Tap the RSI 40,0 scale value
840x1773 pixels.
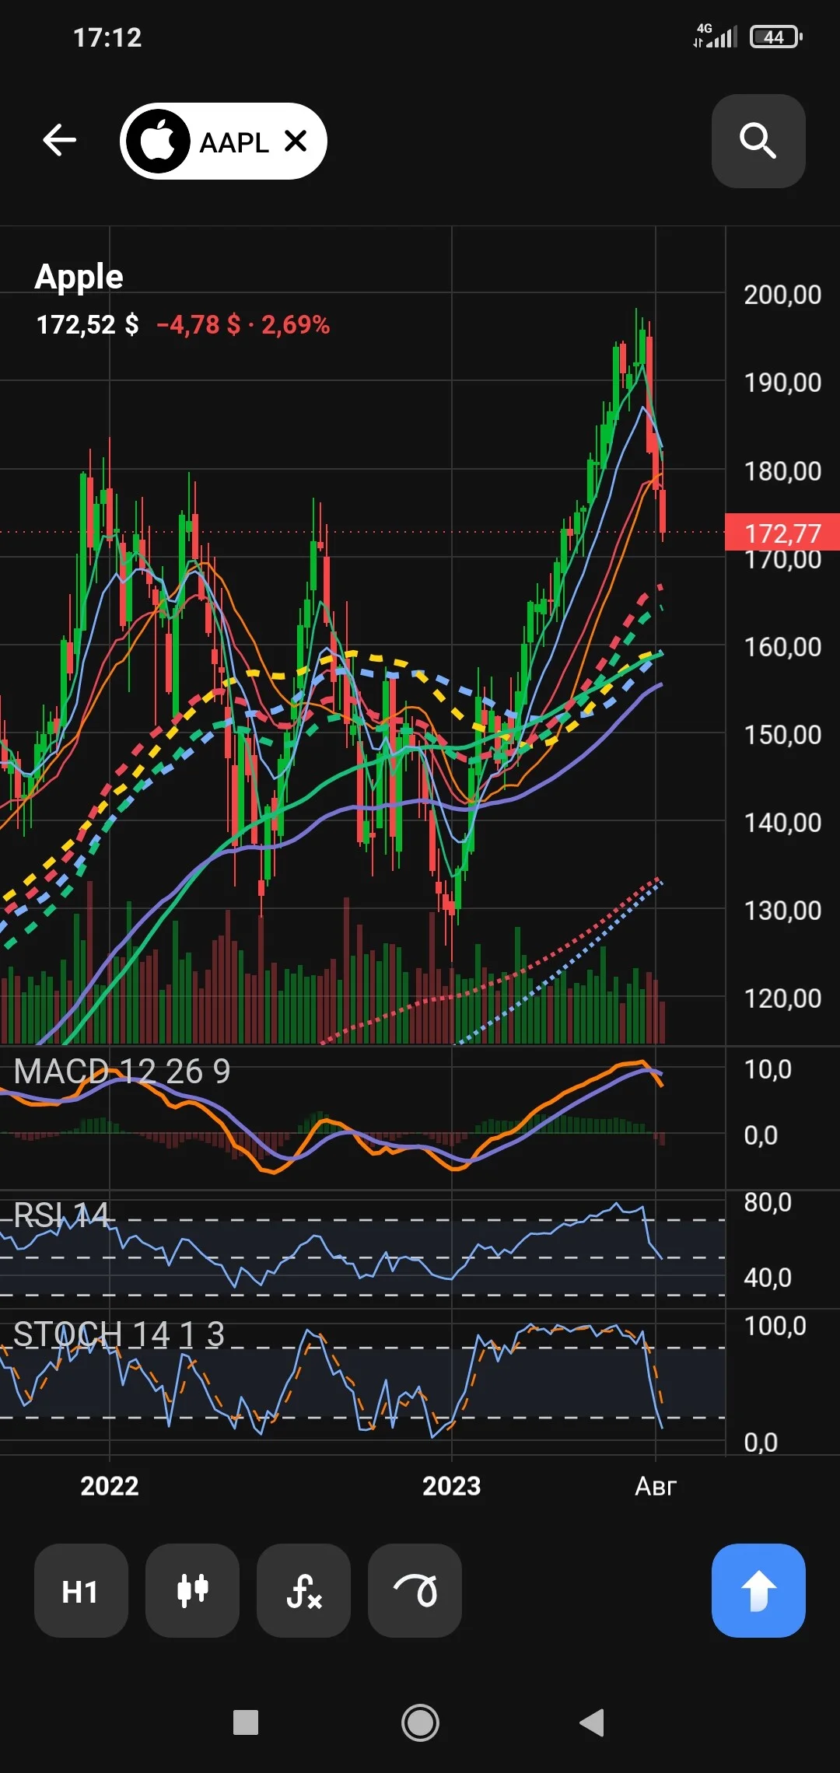(x=768, y=1278)
